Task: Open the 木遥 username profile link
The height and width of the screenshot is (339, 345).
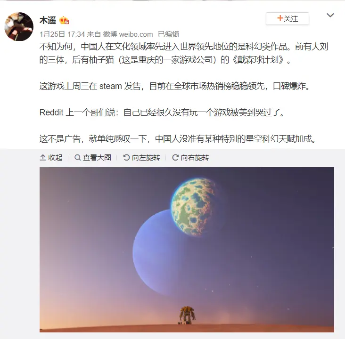Action: click(48, 20)
